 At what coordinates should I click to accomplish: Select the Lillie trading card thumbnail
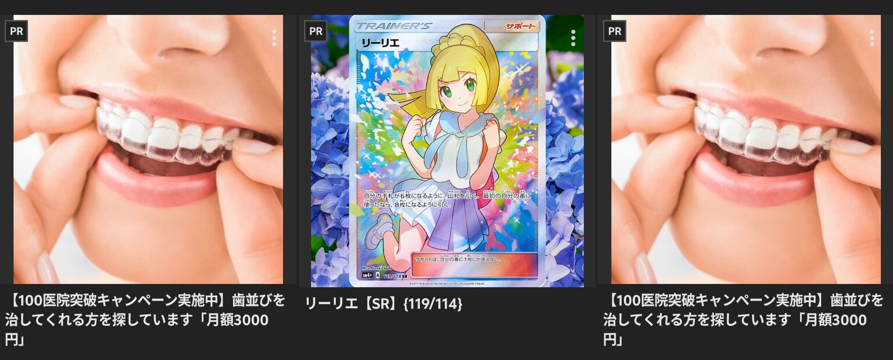point(447,151)
